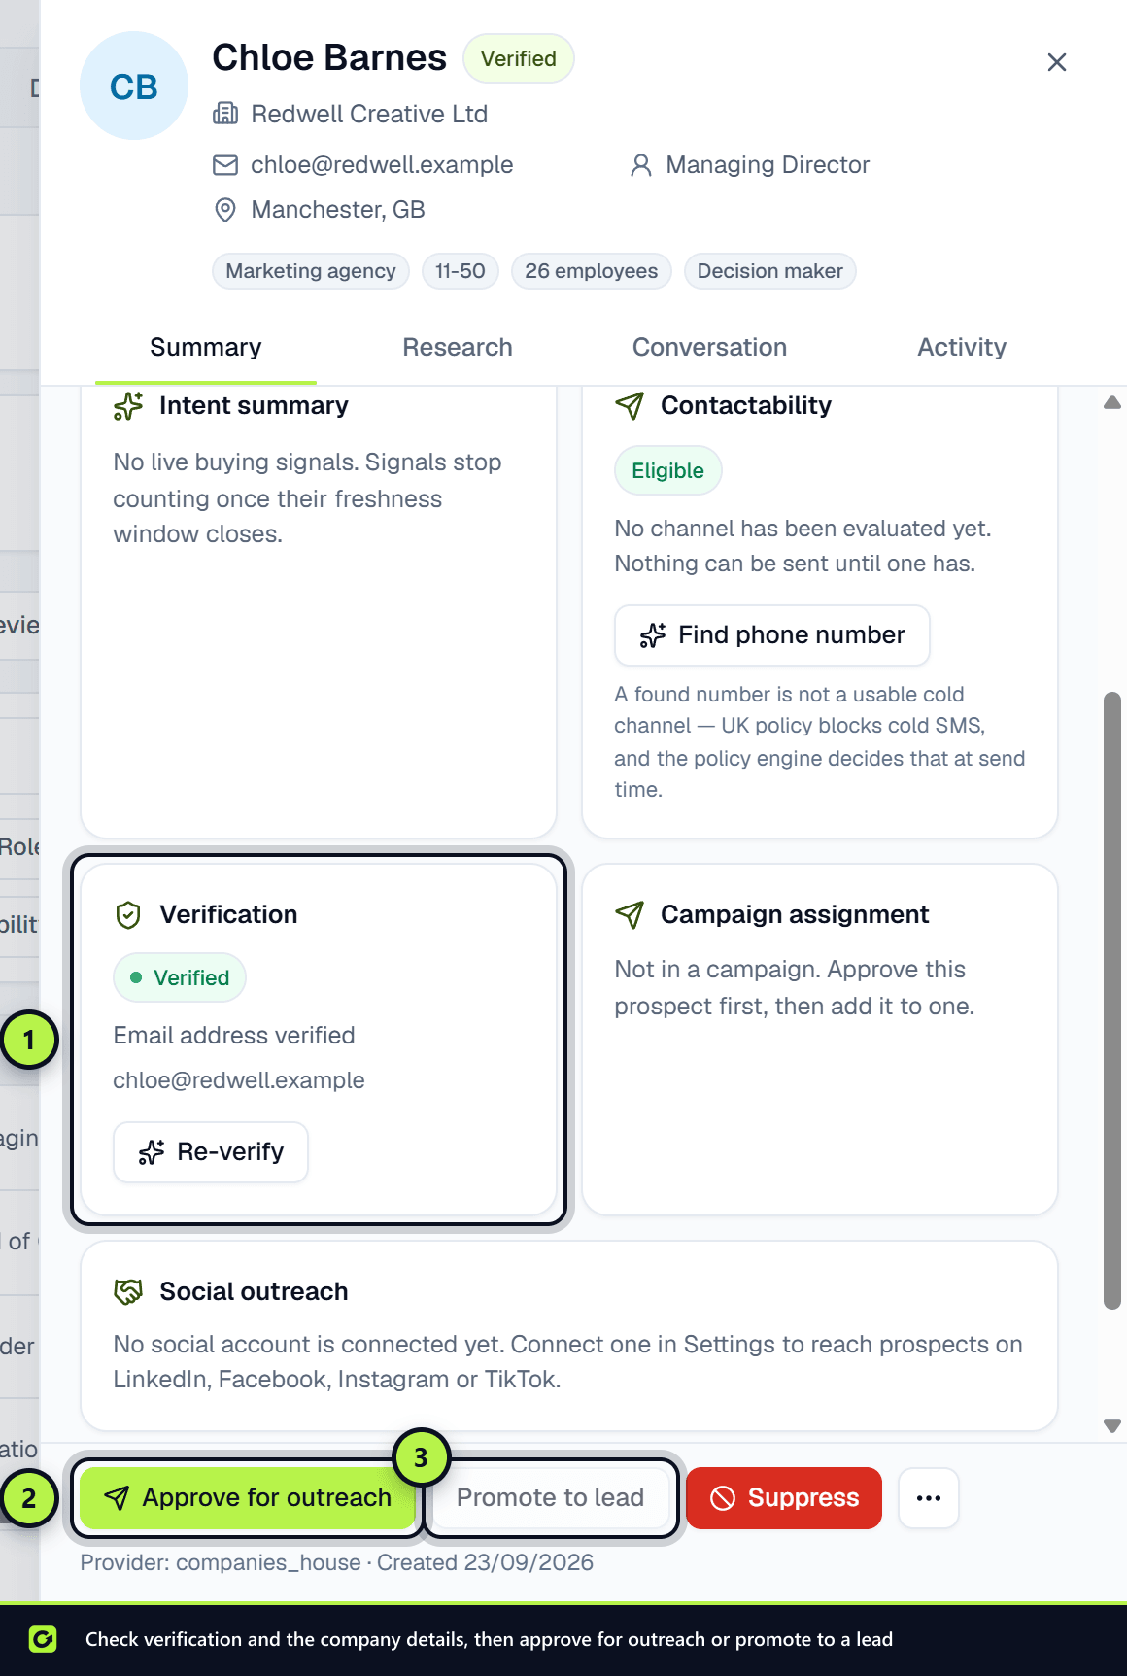Click the paper plane icon beside Campaign assignment
Screen dimensions: 1127x1676
630,915
